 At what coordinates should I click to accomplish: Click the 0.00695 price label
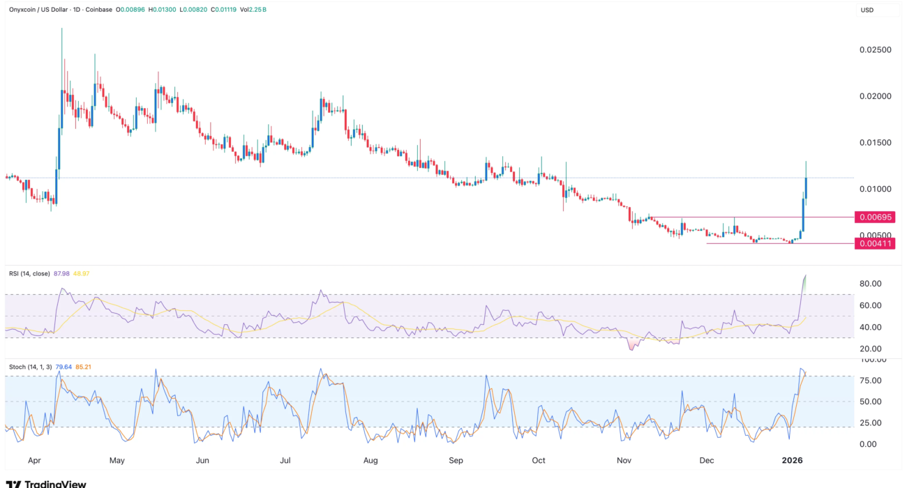tap(876, 218)
